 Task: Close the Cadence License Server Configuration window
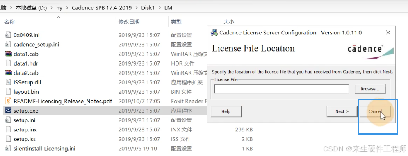[x=388, y=32]
